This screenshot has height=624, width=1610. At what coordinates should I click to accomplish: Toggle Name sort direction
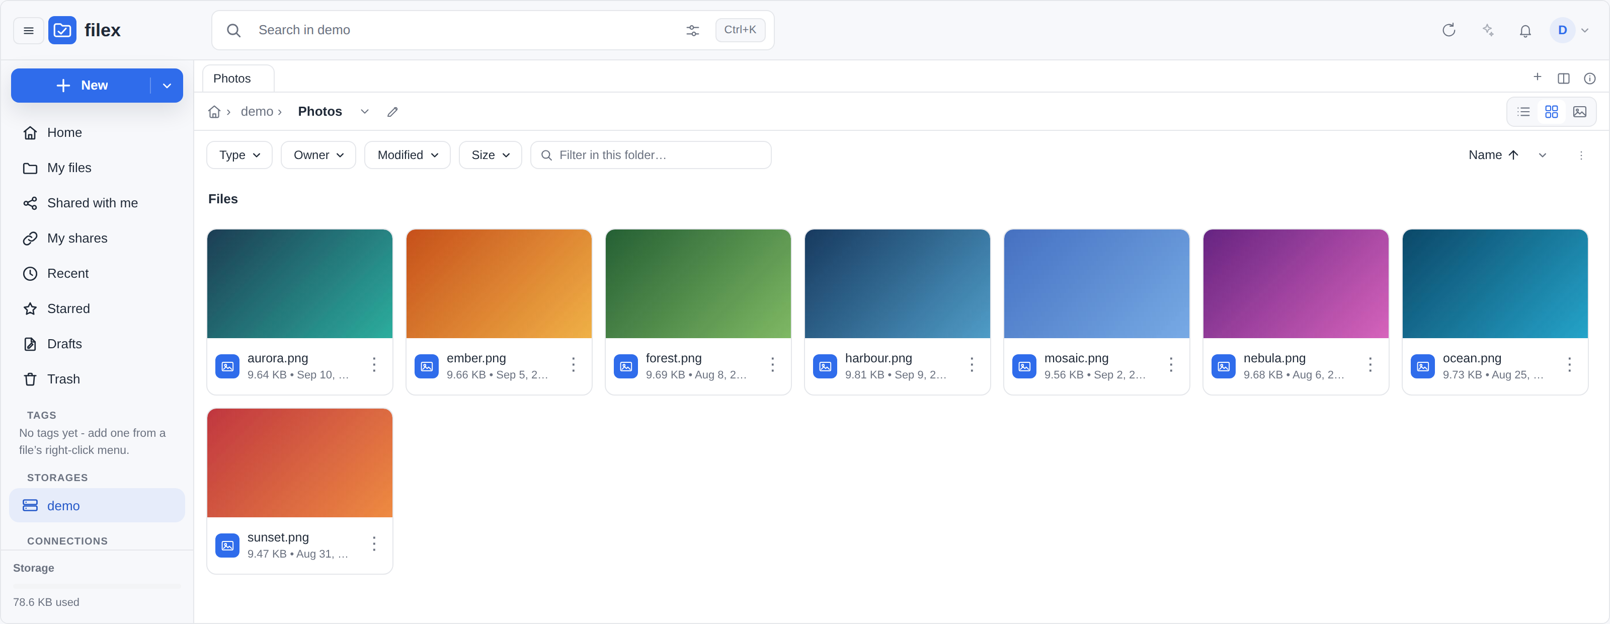click(1493, 155)
